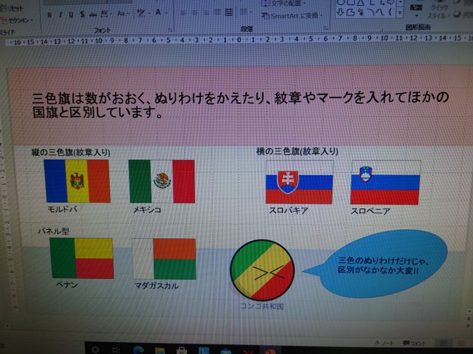Center align text

195,12
